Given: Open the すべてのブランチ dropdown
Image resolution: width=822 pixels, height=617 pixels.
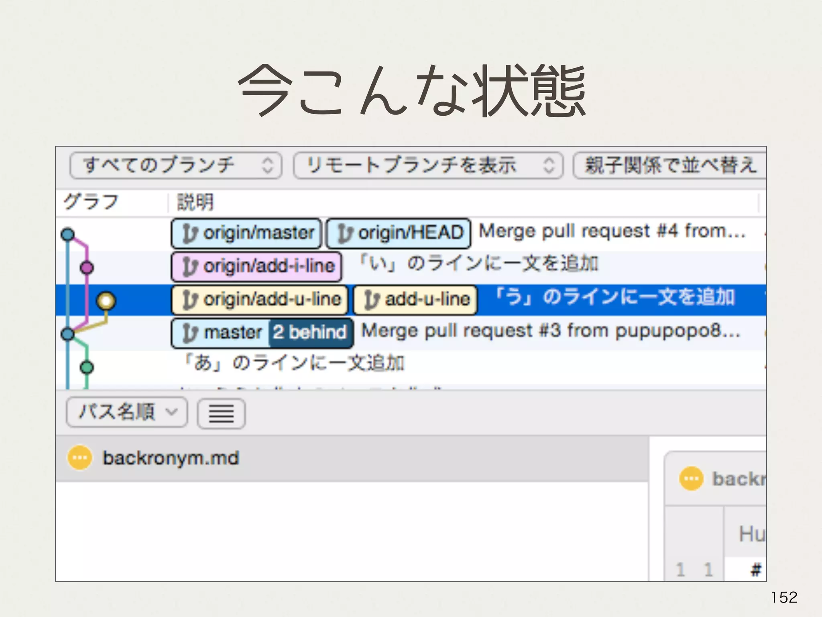Looking at the screenshot, I should tap(176, 165).
